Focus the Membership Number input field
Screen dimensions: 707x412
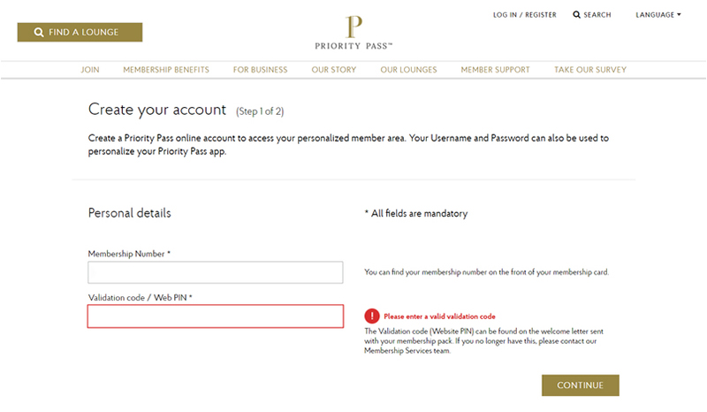tap(216, 272)
